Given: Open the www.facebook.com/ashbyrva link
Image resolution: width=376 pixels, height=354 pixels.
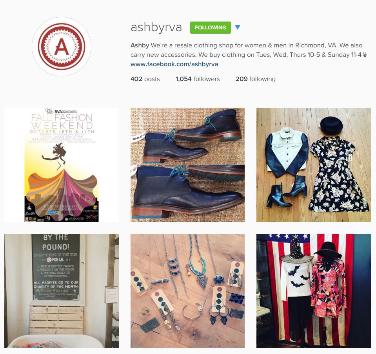Looking at the screenshot, I should click(174, 64).
